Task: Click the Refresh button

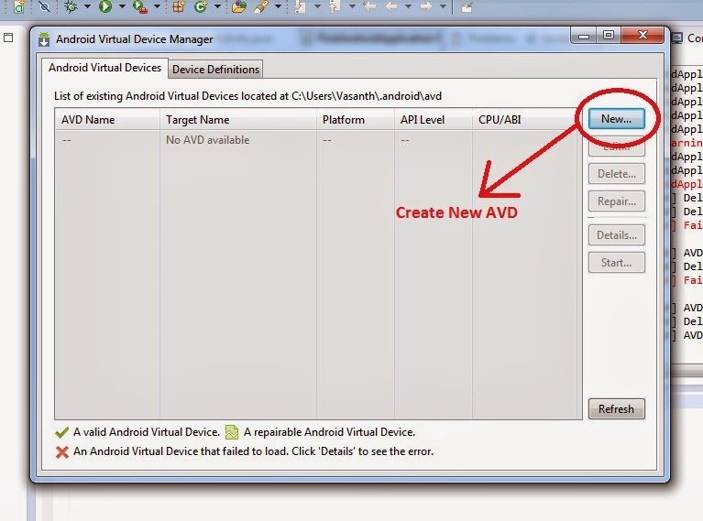Action: click(x=617, y=409)
